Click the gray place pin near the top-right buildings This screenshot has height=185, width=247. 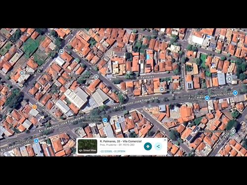coord(229,79)
